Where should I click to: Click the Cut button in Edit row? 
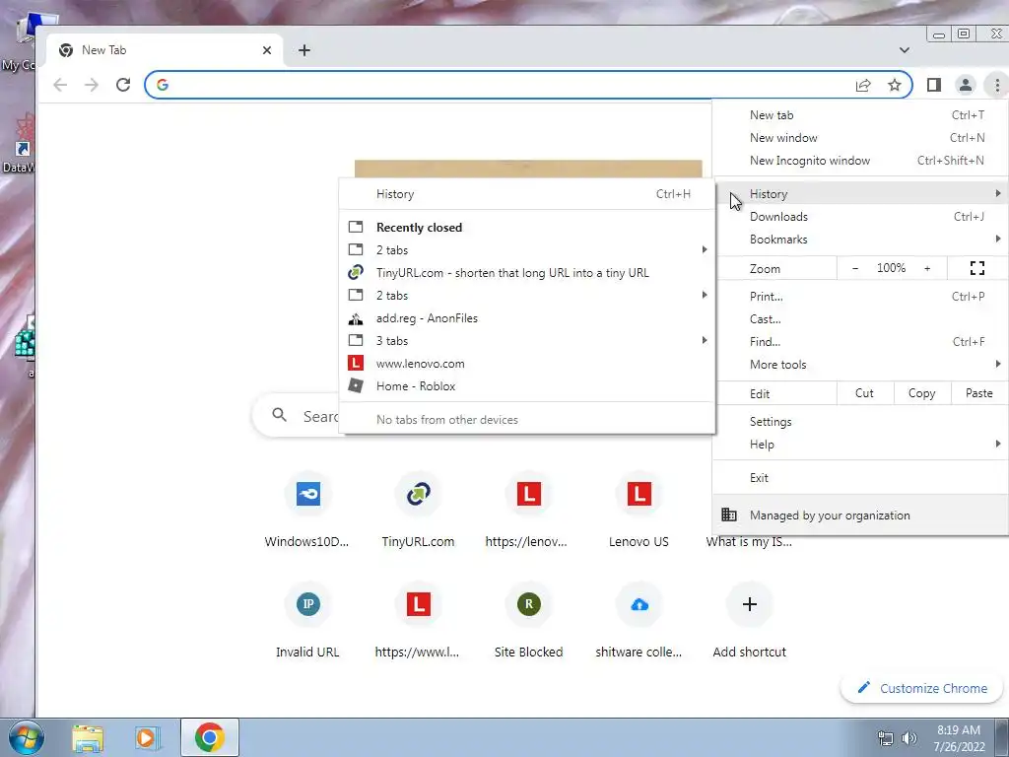[864, 393]
